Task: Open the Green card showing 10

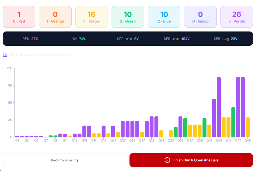Action: click(x=127, y=17)
